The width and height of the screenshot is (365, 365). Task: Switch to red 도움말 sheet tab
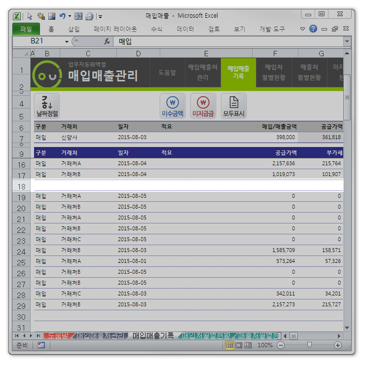click(x=58, y=336)
